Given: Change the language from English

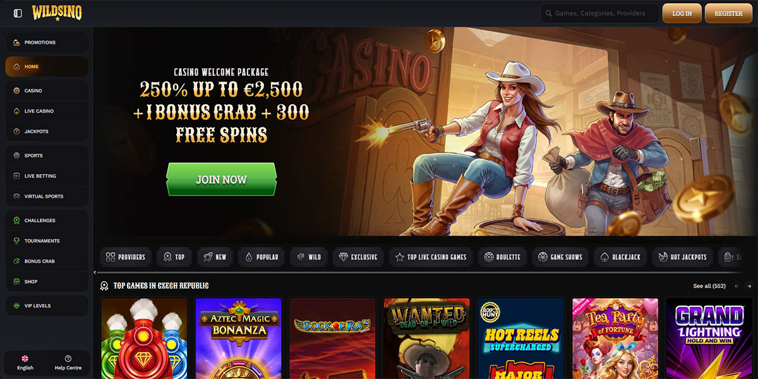Looking at the screenshot, I should click(x=25, y=363).
